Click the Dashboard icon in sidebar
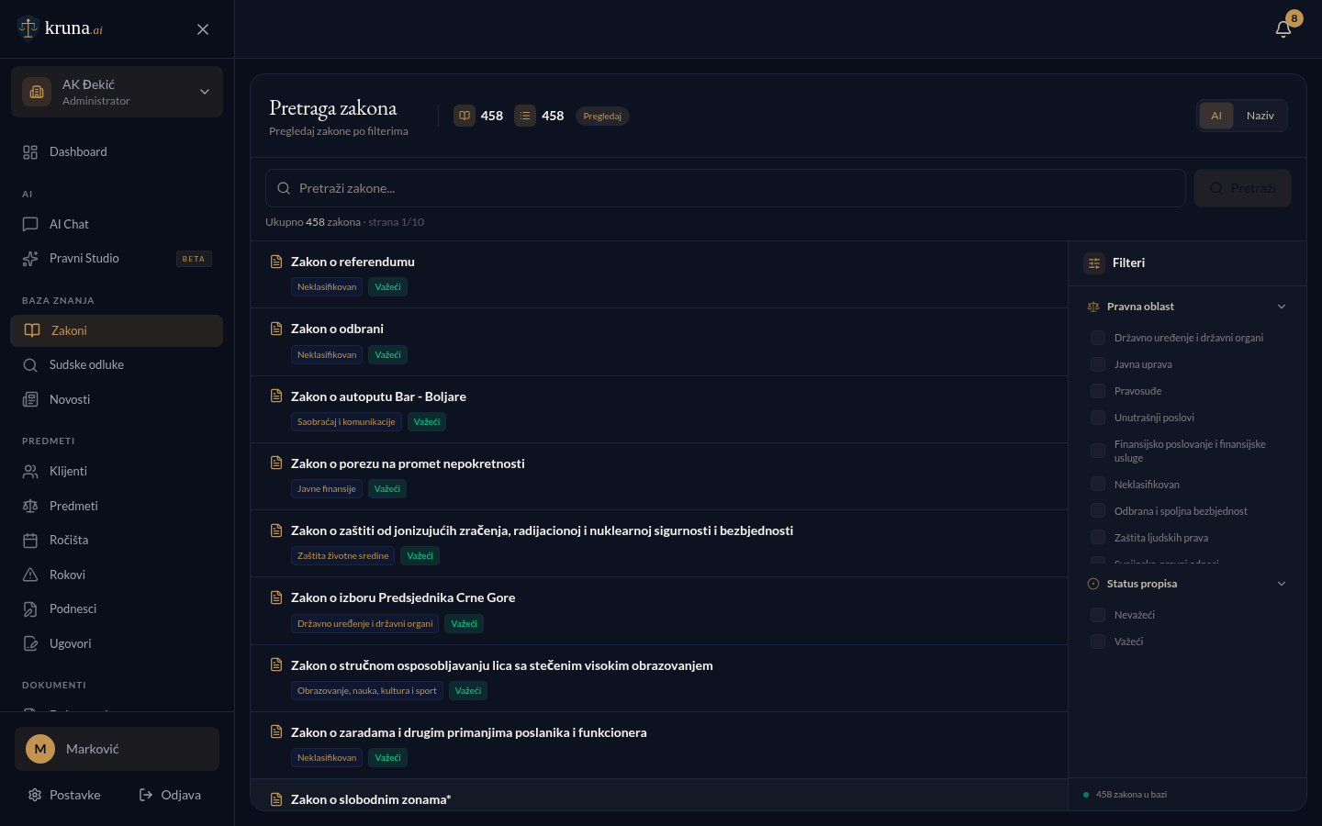Viewport: 1322px width, 826px height. tap(30, 152)
